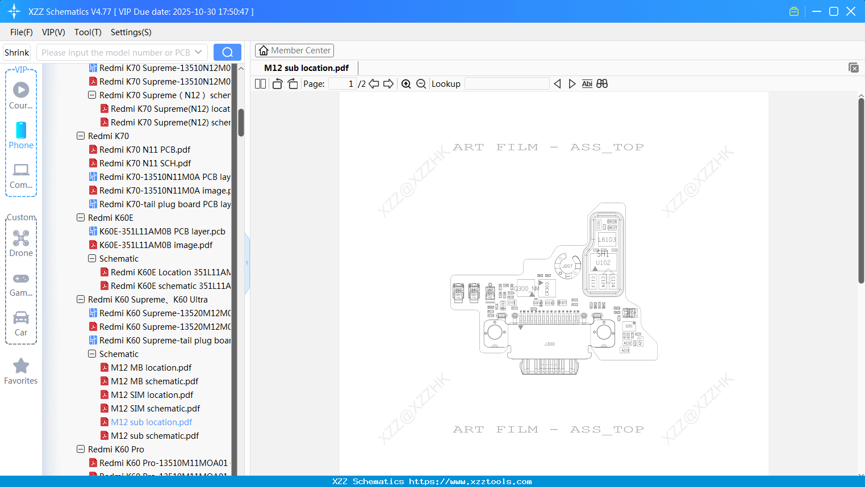Zoom out of the PDF
Screen dimensions: 865x487
pos(421,84)
